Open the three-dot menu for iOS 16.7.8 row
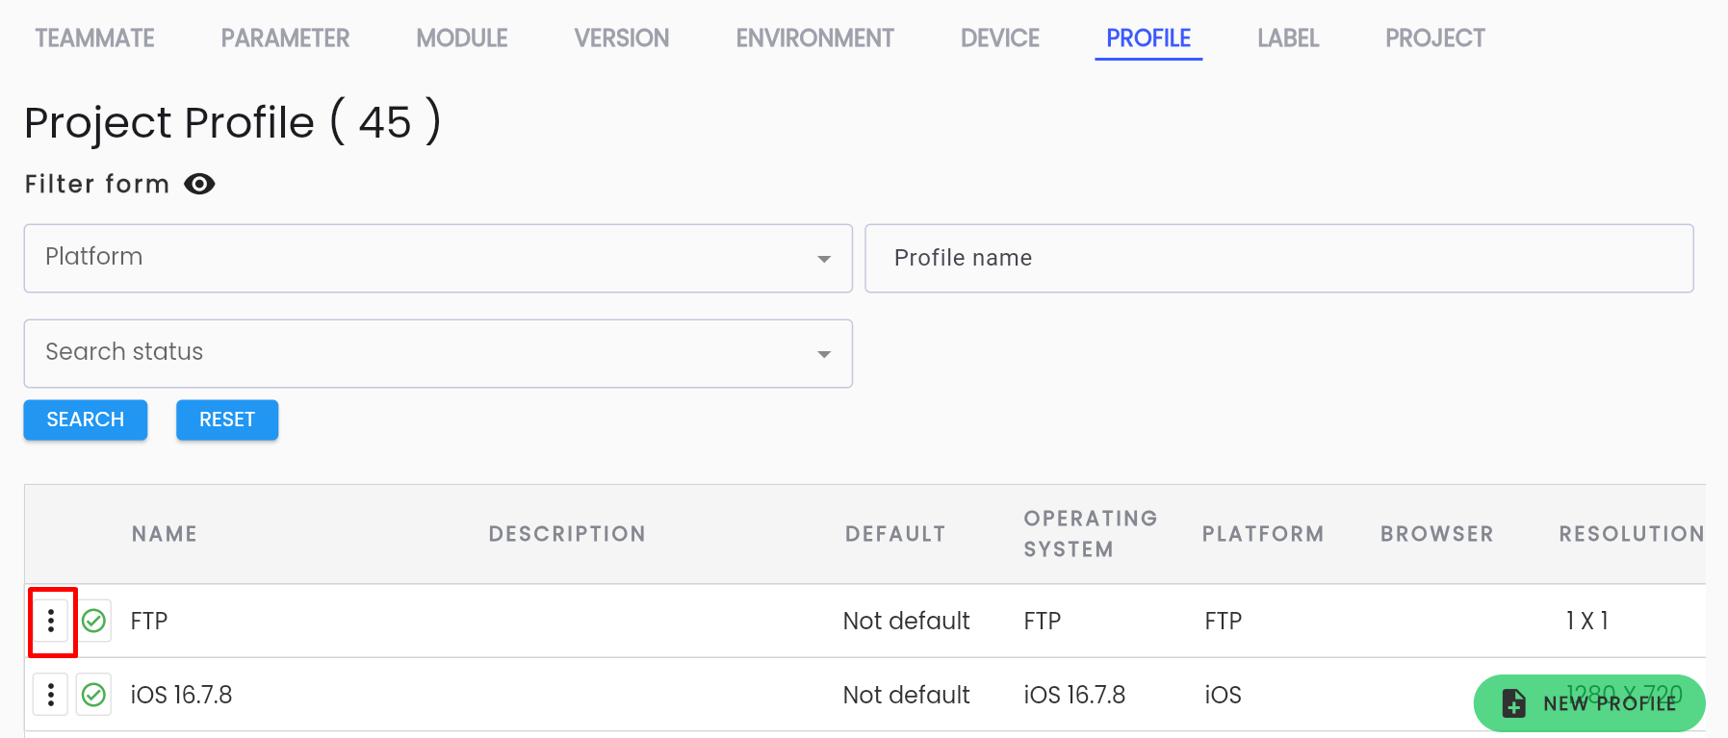This screenshot has width=1728, height=738. click(x=51, y=694)
